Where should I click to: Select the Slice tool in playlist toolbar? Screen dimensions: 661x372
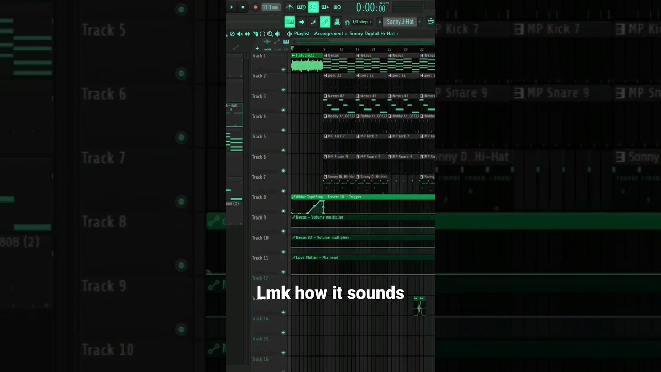(255, 34)
